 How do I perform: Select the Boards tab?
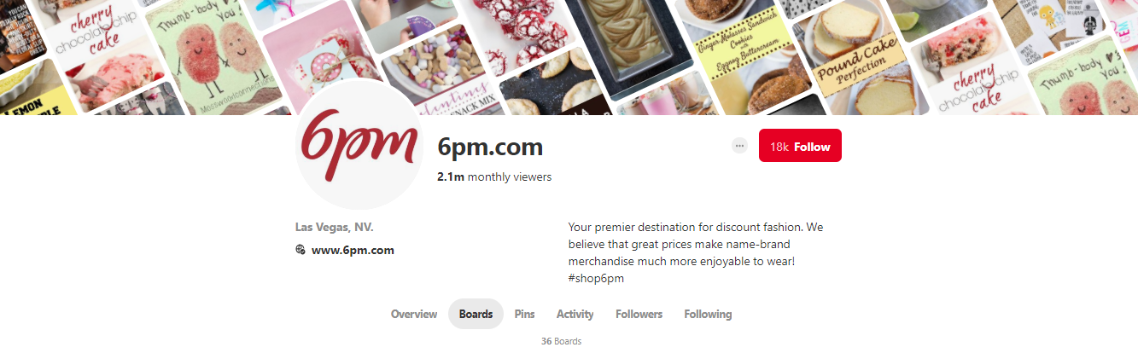(476, 314)
